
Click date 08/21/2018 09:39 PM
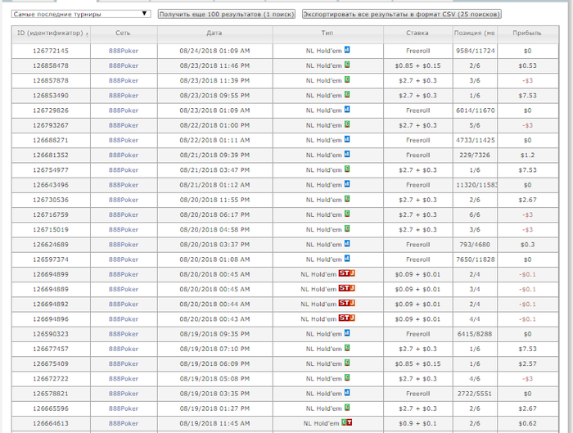point(214,156)
